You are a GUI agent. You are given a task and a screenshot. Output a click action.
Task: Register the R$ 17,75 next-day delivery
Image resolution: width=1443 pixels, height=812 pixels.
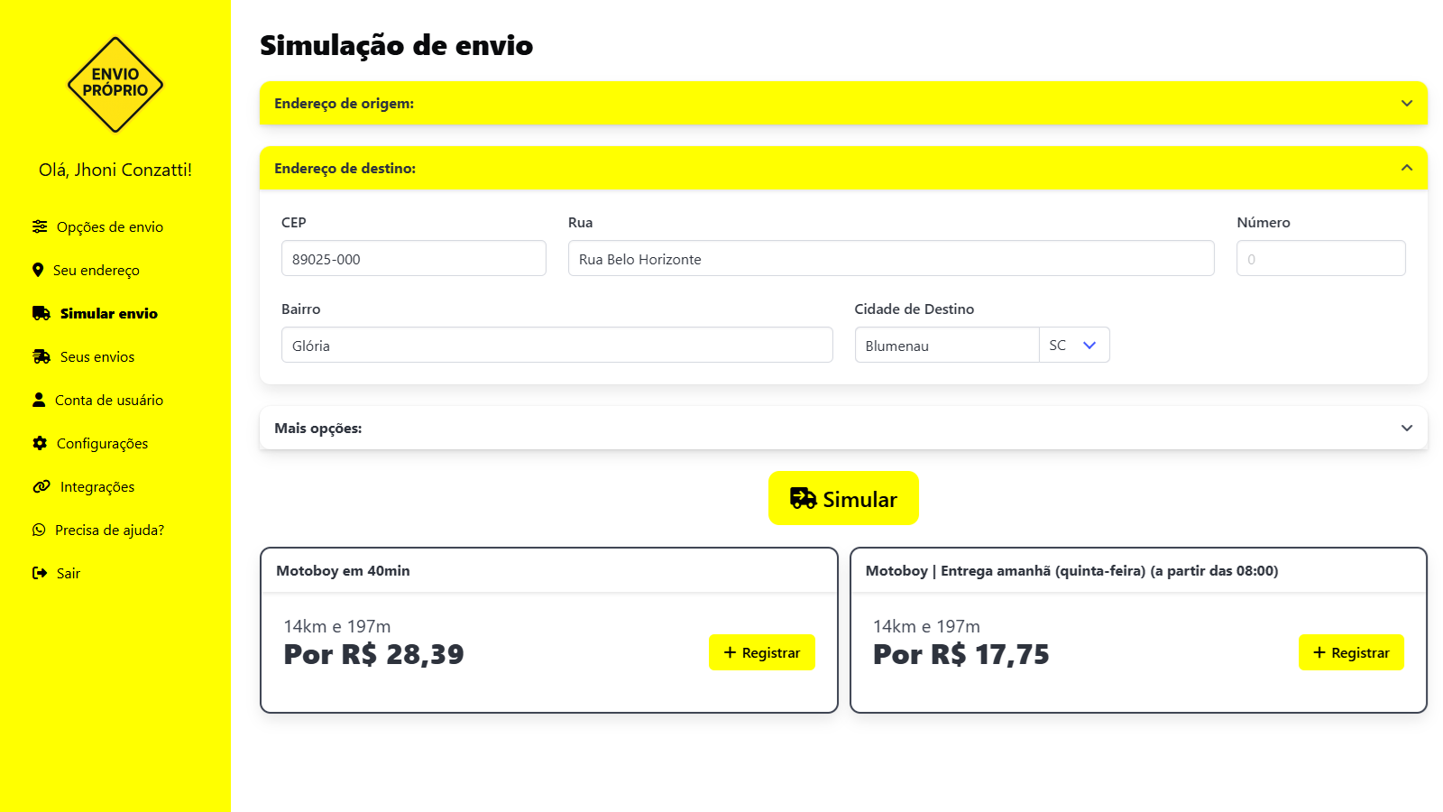(1351, 652)
